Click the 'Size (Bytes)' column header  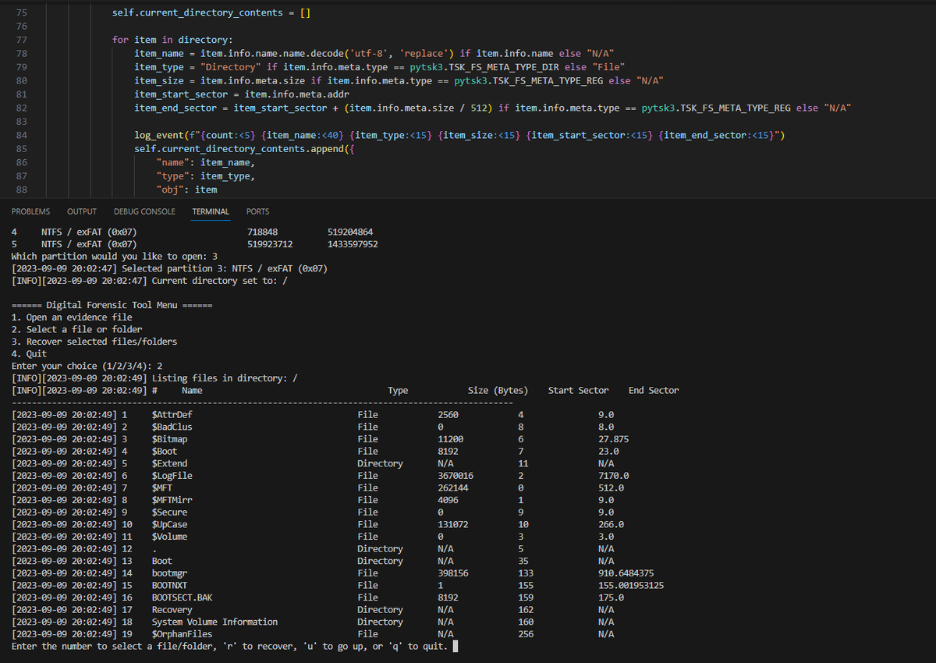(x=498, y=390)
